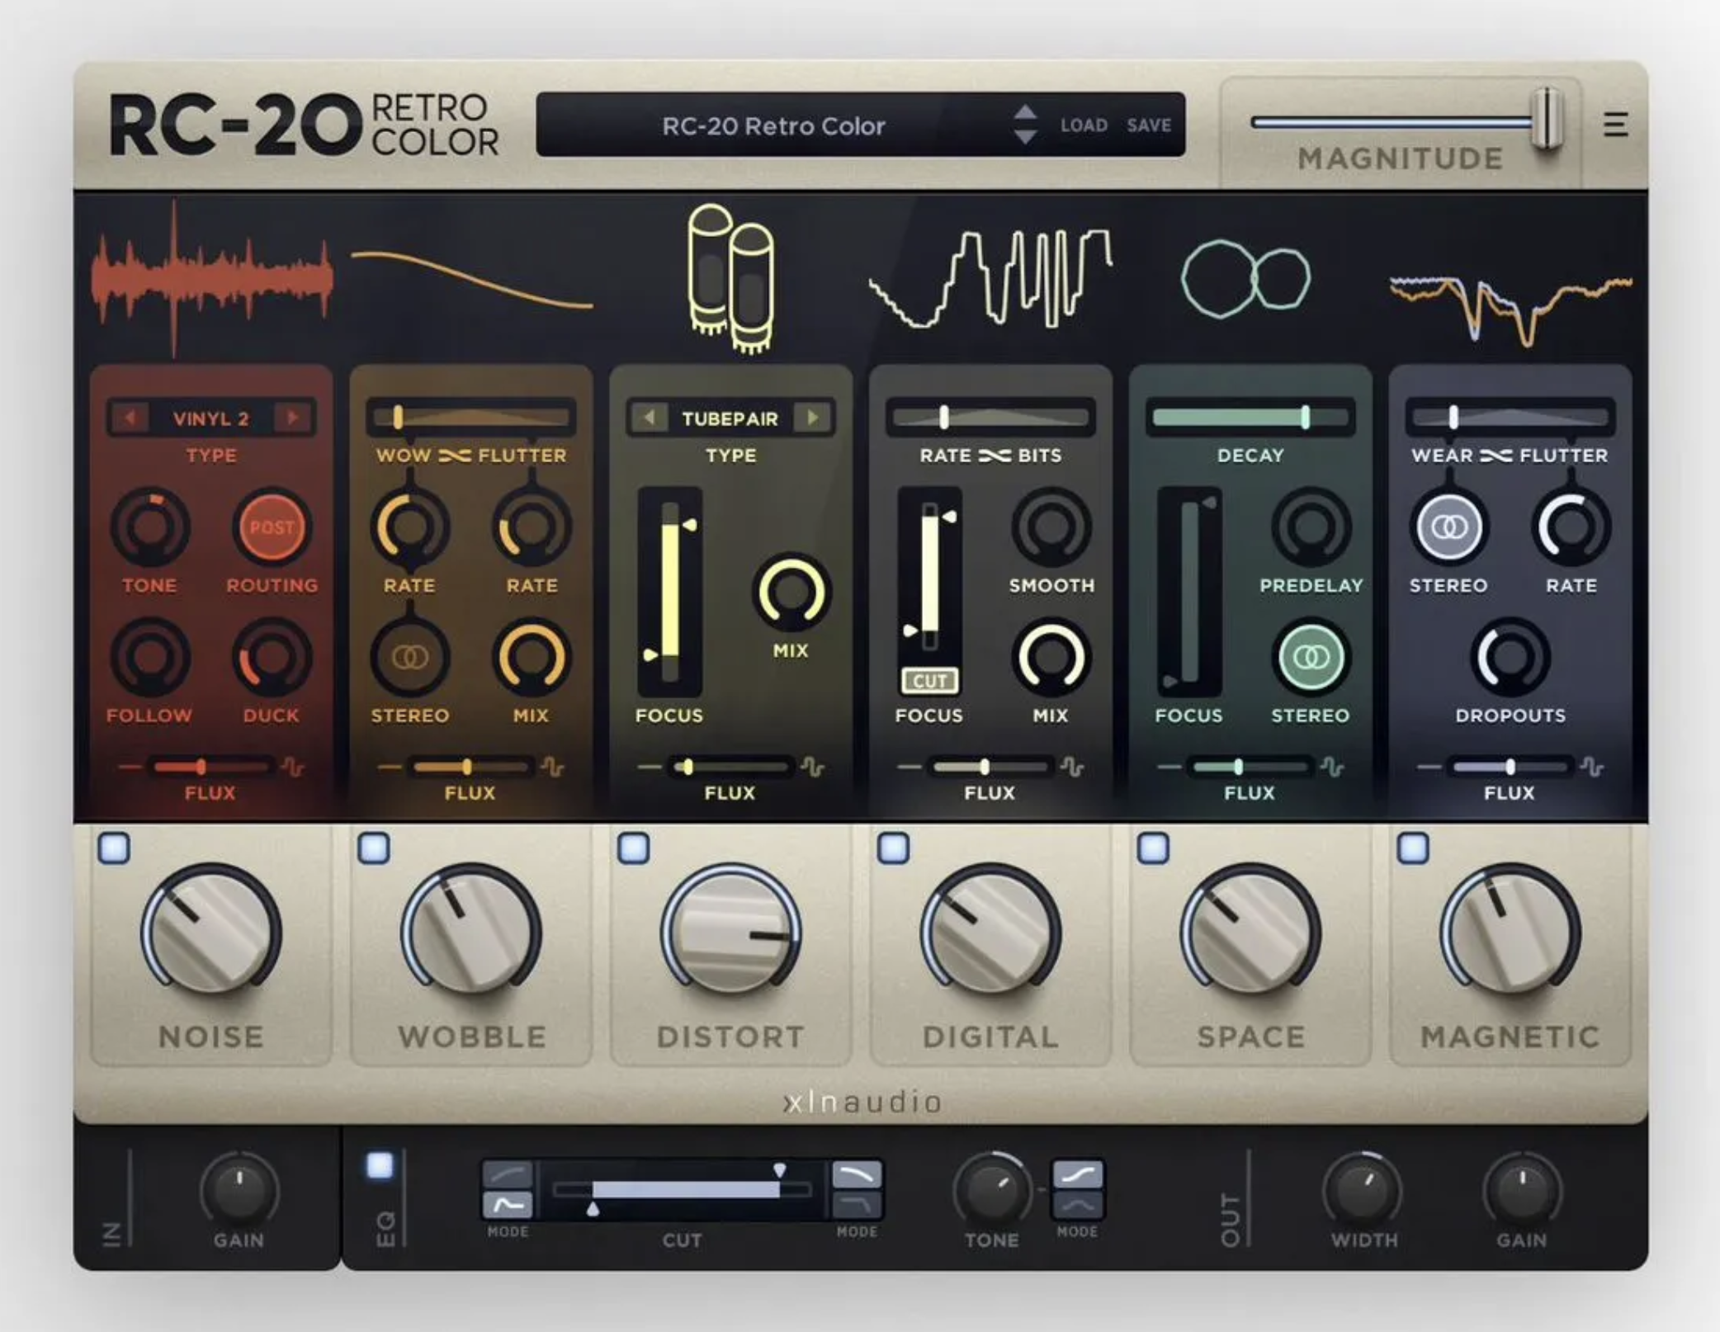This screenshot has height=1332, width=1720.
Task: Toggle Noise routing POST button
Action: 272,527
